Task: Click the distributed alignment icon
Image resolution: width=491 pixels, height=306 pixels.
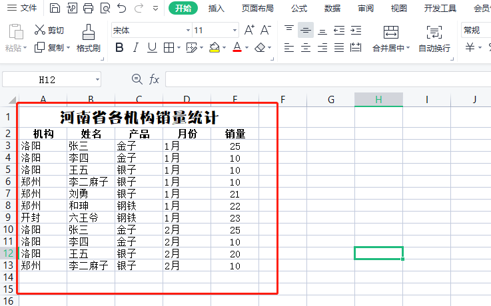Action: point(356,48)
